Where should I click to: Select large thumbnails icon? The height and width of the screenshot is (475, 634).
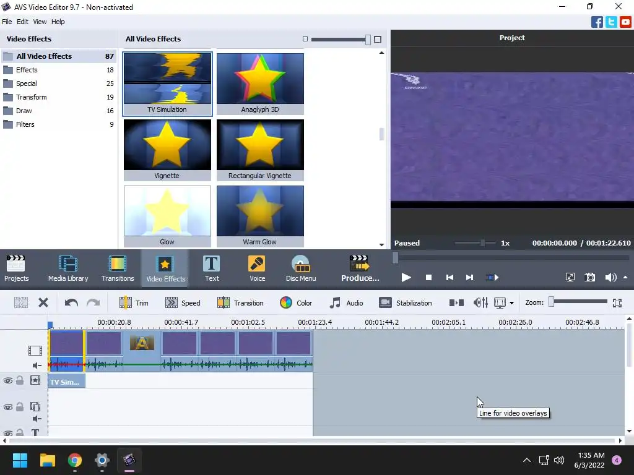point(378,39)
